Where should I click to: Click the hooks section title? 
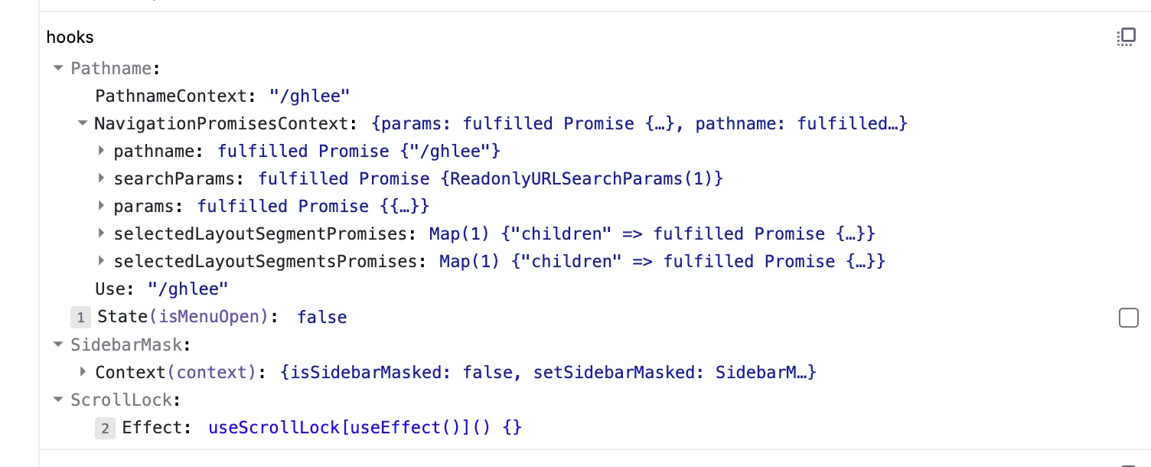(x=70, y=37)
